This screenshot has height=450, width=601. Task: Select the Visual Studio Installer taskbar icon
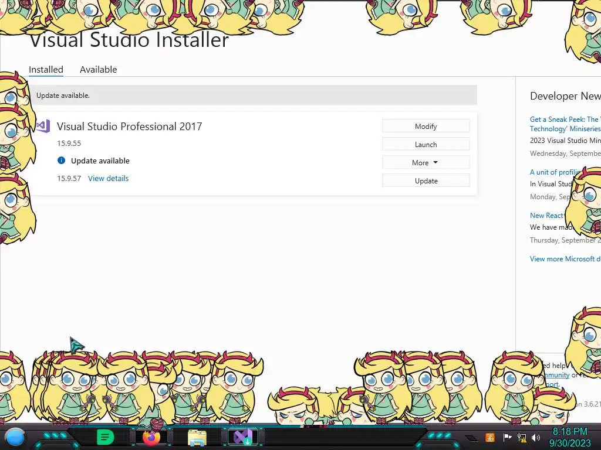244,437
